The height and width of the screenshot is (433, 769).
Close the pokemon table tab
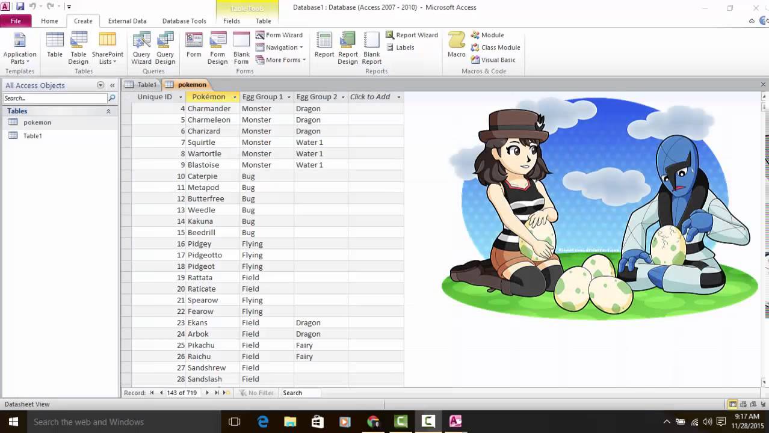(763, 85)
